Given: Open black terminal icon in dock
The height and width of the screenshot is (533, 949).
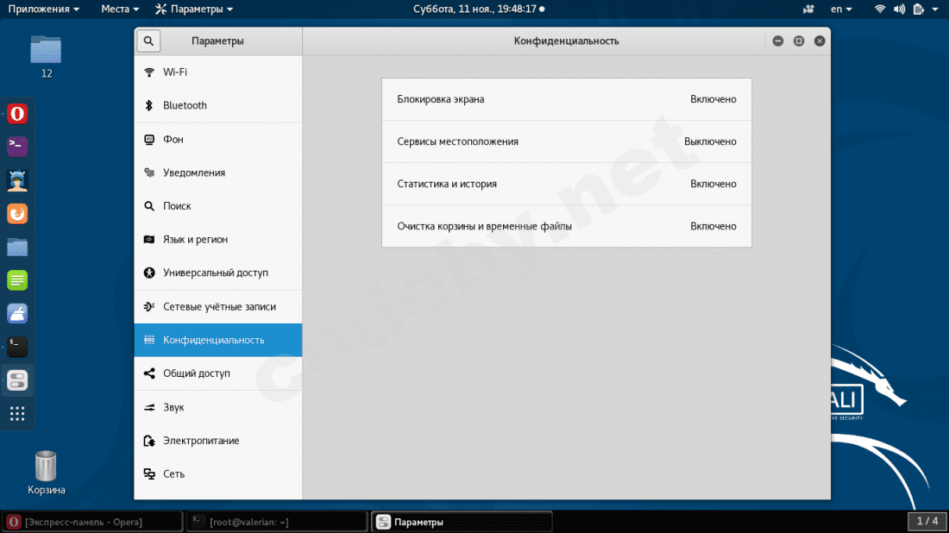Looking at the screenshot, I should point(17,347).
